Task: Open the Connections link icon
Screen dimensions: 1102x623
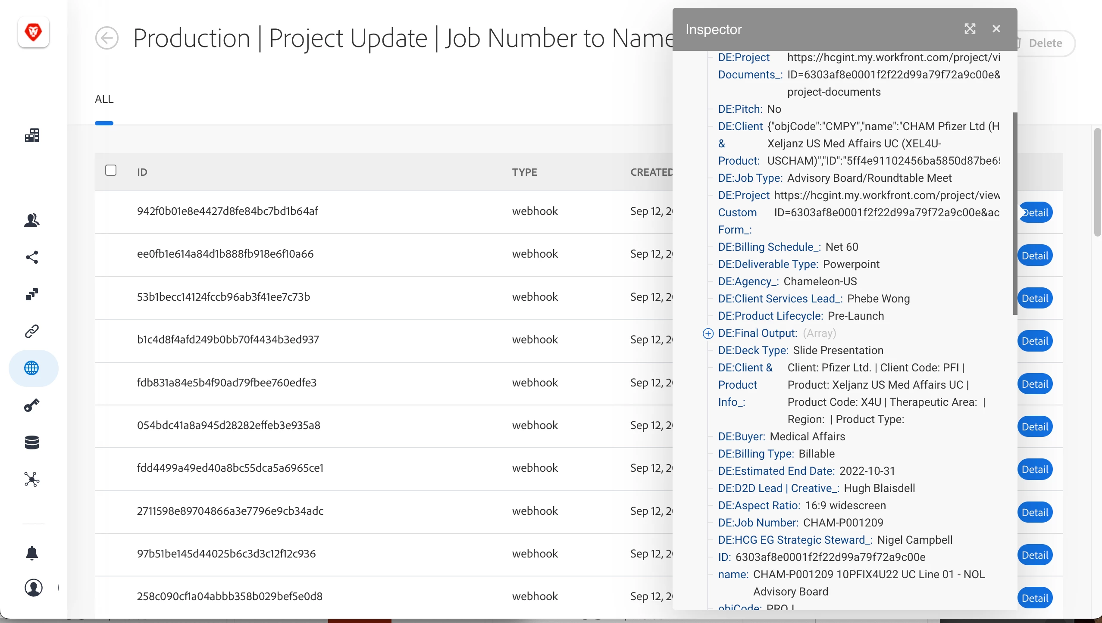Action: [32, 331]
